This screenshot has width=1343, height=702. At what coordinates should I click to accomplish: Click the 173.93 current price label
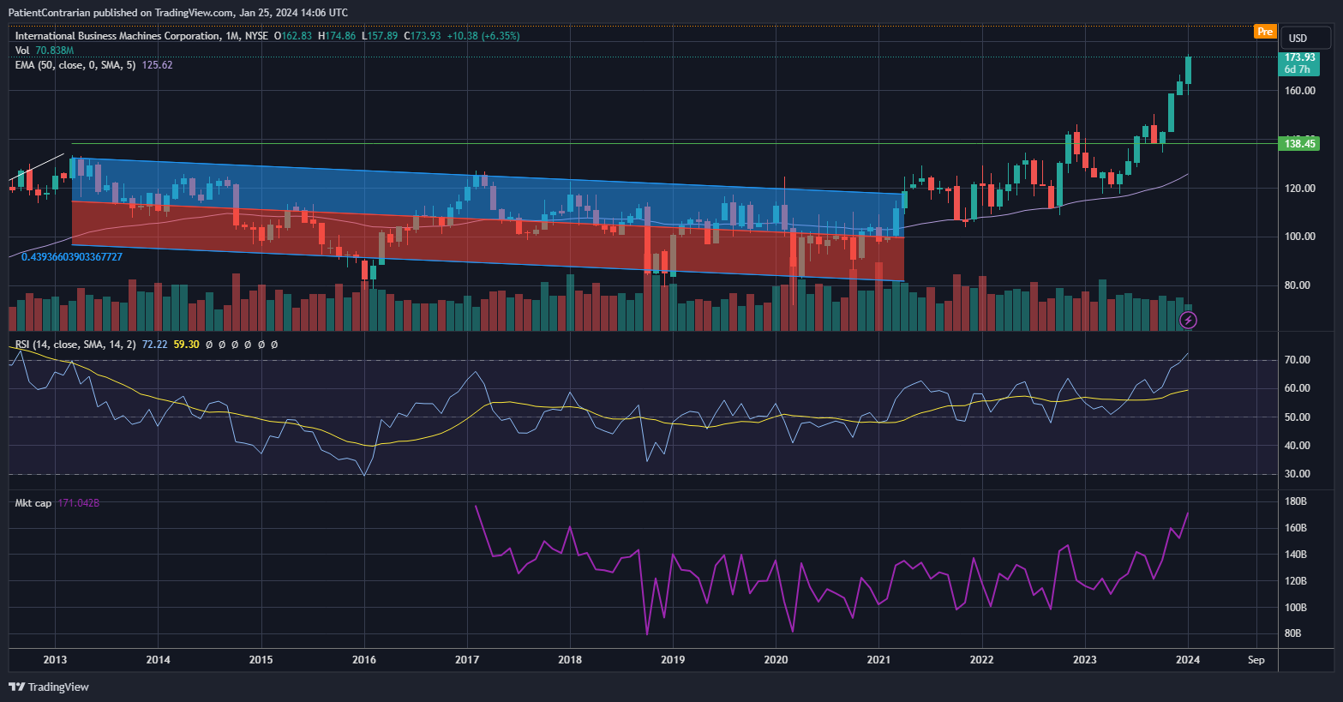point(1300,57)
